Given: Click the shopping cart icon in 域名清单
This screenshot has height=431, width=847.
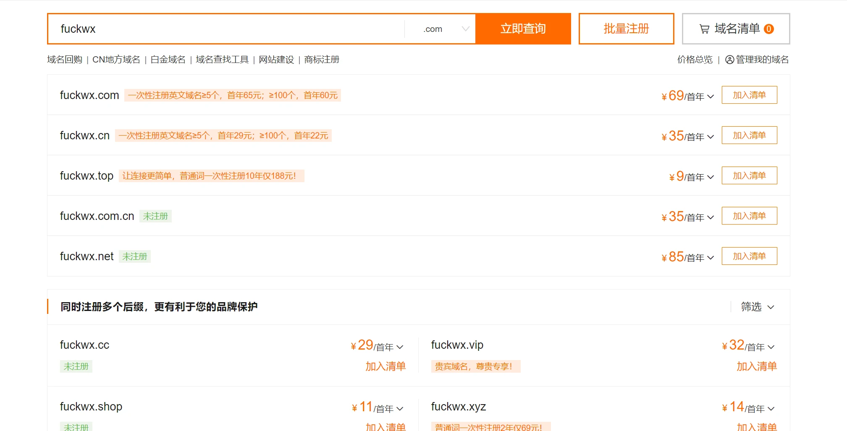Looking at the screenshot, I should coord(704,29).
